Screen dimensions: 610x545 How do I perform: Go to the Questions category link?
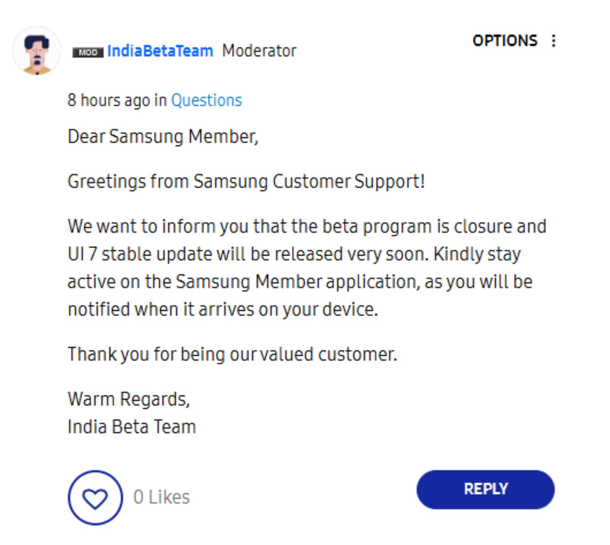[207, 100]
